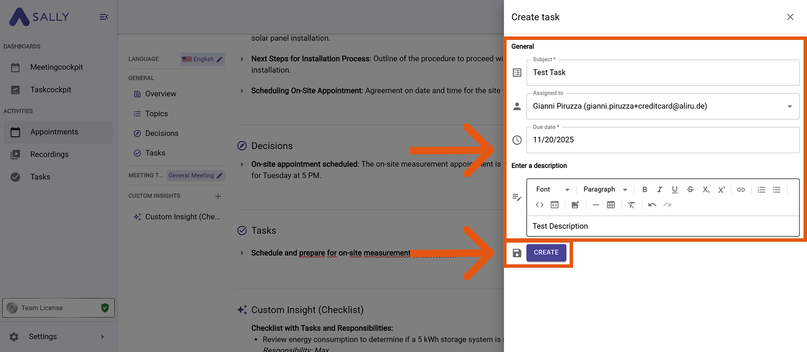Insert a numbered list
The image size is (807, 352).
(x=761, y=190)
